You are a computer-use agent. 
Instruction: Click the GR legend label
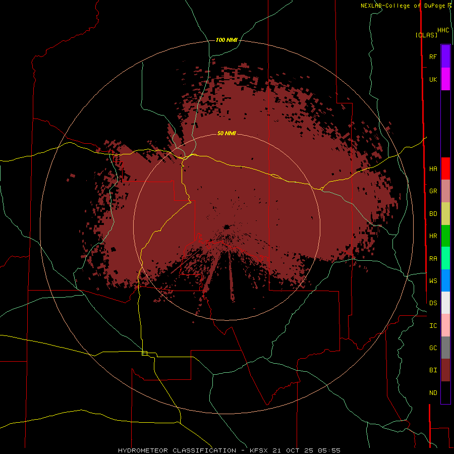(433, 191)
